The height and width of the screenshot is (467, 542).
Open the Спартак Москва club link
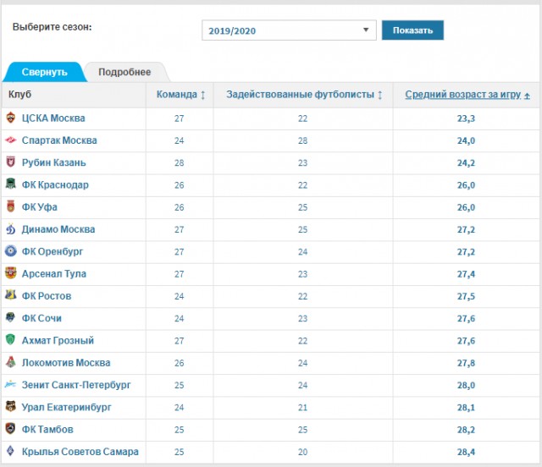59,140
